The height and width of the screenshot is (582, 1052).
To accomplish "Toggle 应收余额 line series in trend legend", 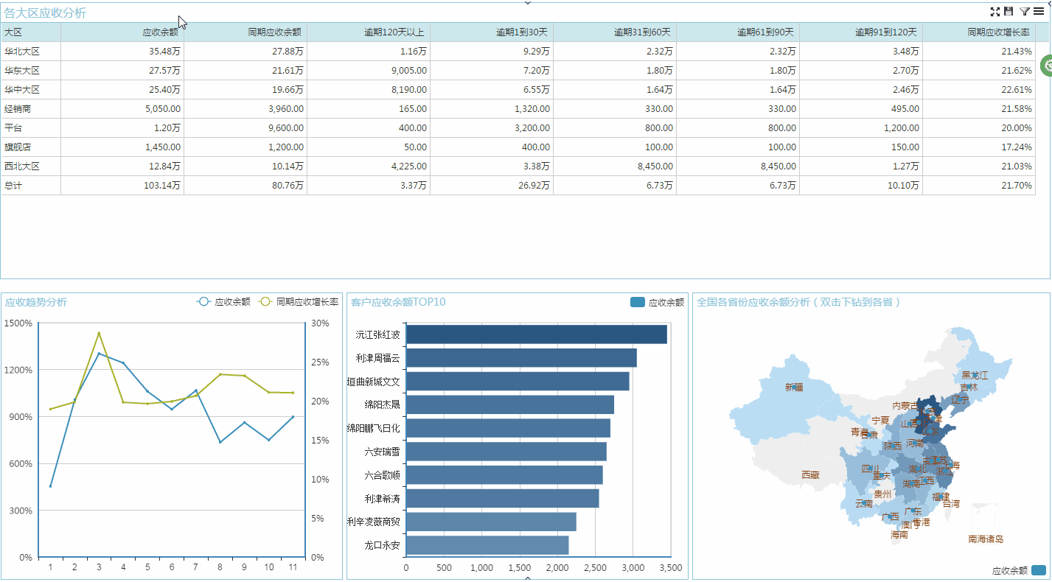I will [x=223, y=302].
